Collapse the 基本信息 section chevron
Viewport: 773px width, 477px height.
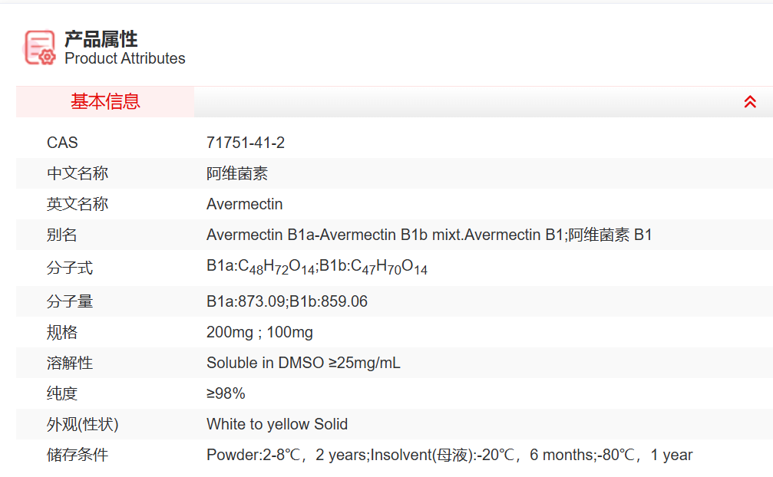tap(750, 102)
